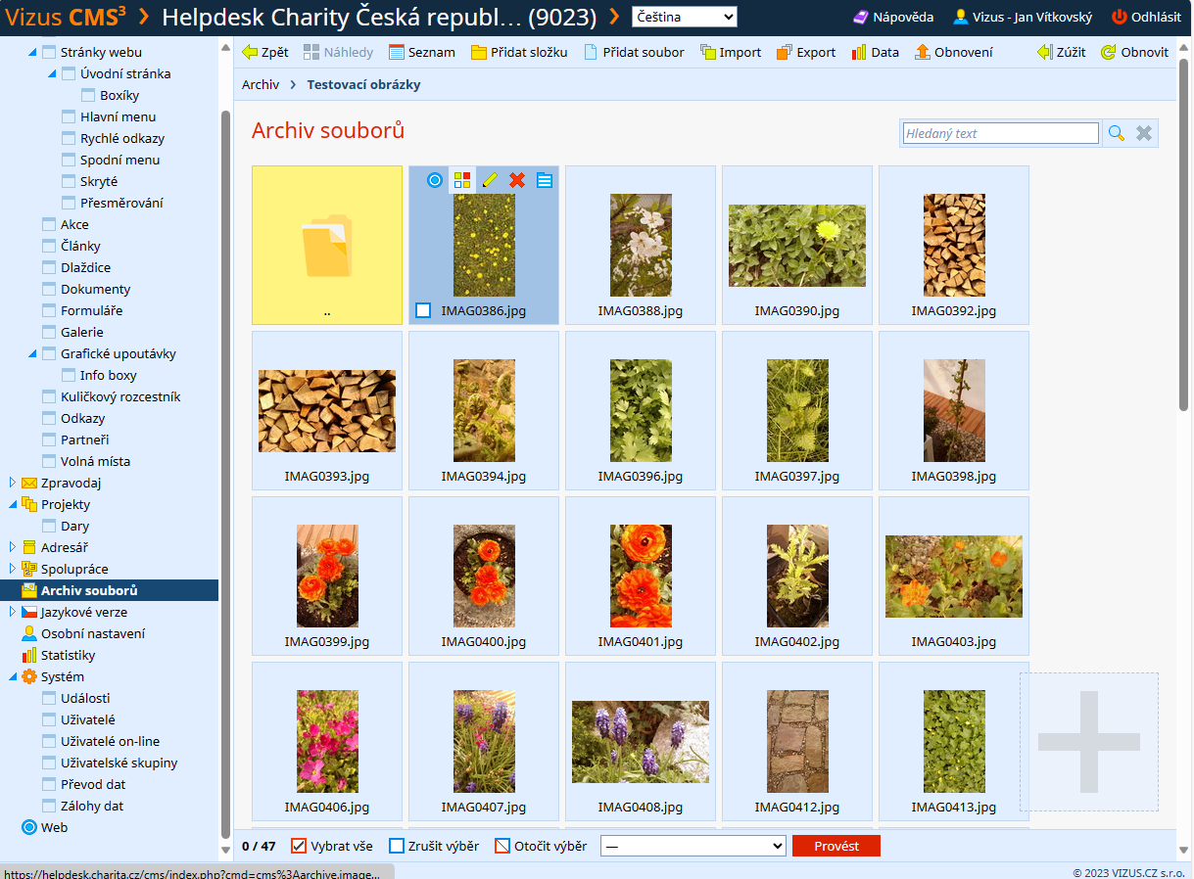
Task: Open the parent folder tile
Action: pyautogui.click(x=327, y=245)
